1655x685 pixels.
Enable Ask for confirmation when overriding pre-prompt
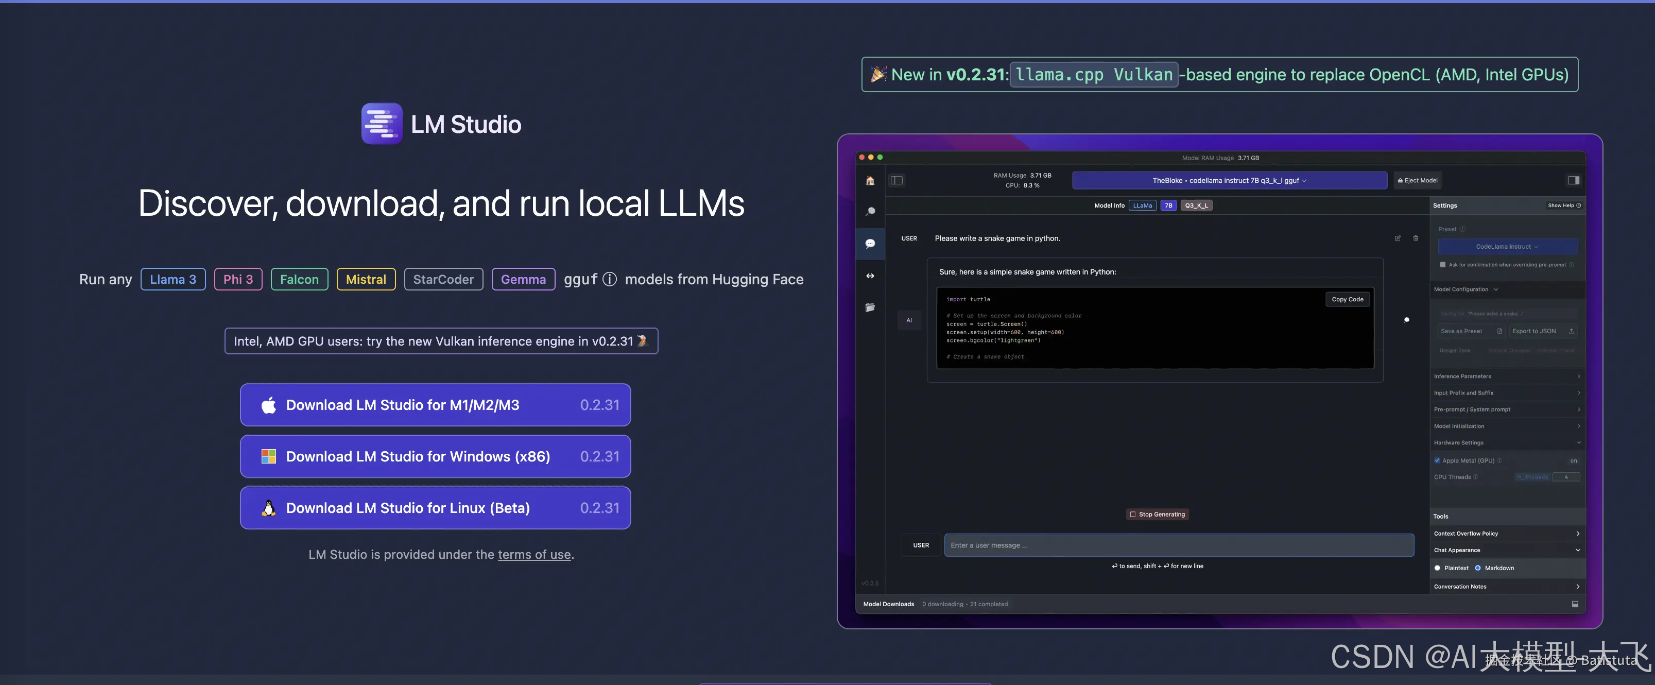pyautogui.click(x=1442, y=264)
